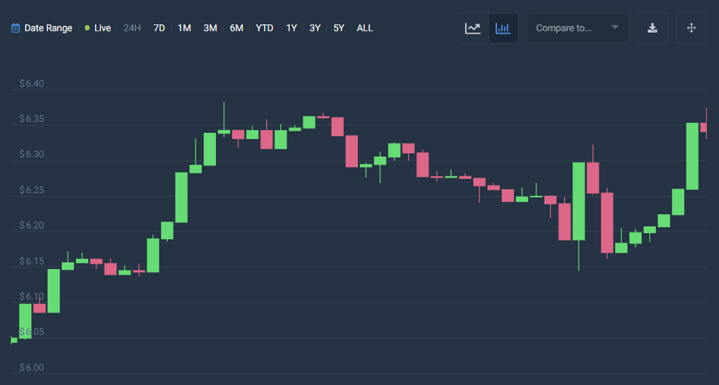Select the 7D time range
This screenshot has height=385, width=719.
[x=159, y=28]
